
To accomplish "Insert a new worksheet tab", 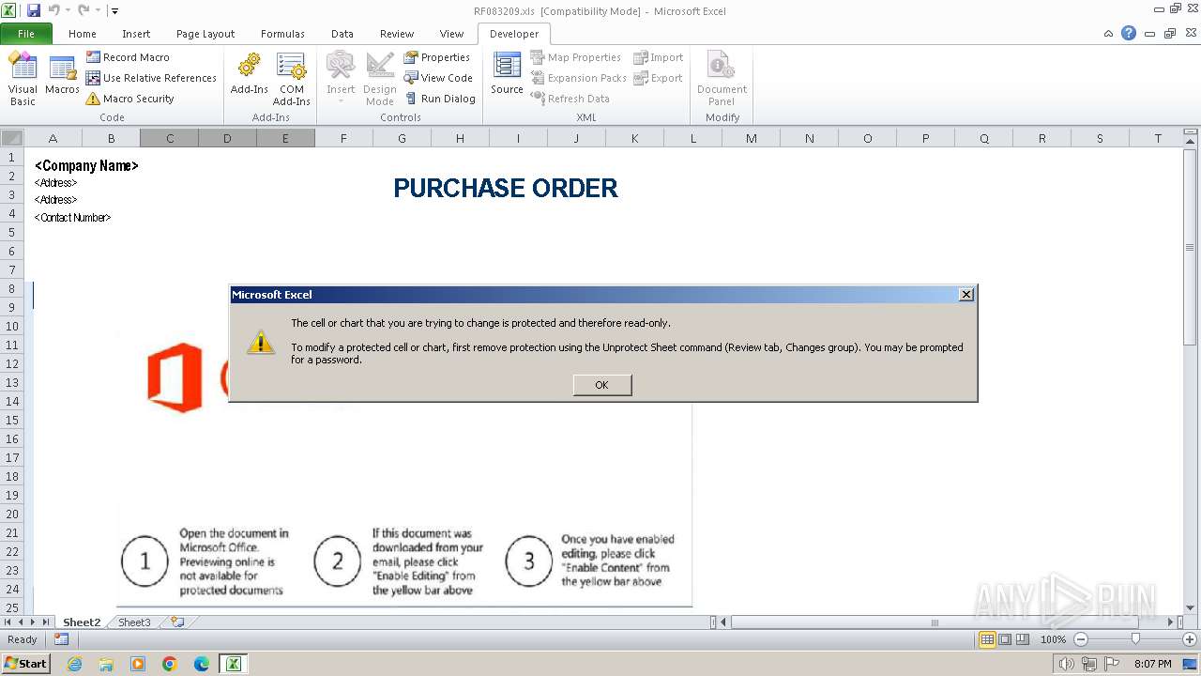I will click(177, 622).
